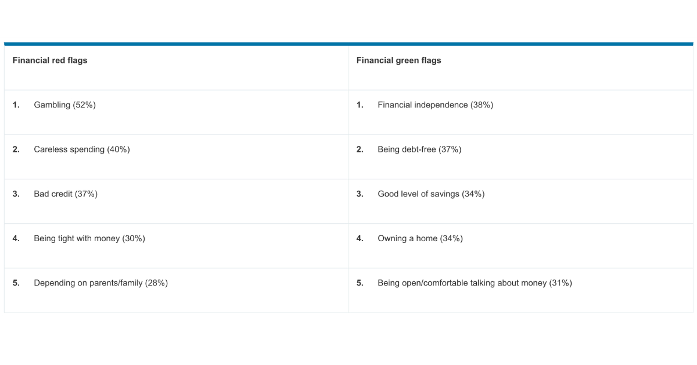Viewport: 697px width, 365px height.
Task: Select 'Owning a home (34%)' cell
Action: pyautogui.click(x=520, y=246)
